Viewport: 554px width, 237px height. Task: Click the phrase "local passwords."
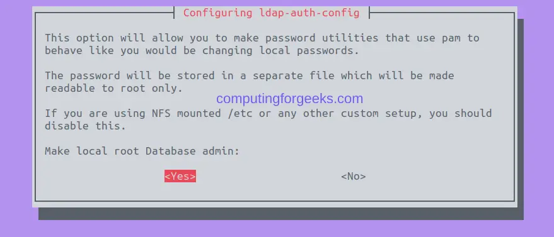click(309, 51)
